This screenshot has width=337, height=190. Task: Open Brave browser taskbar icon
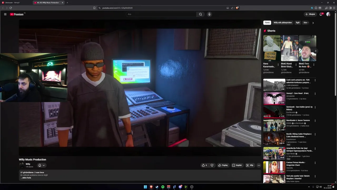(x=151, y=187)
